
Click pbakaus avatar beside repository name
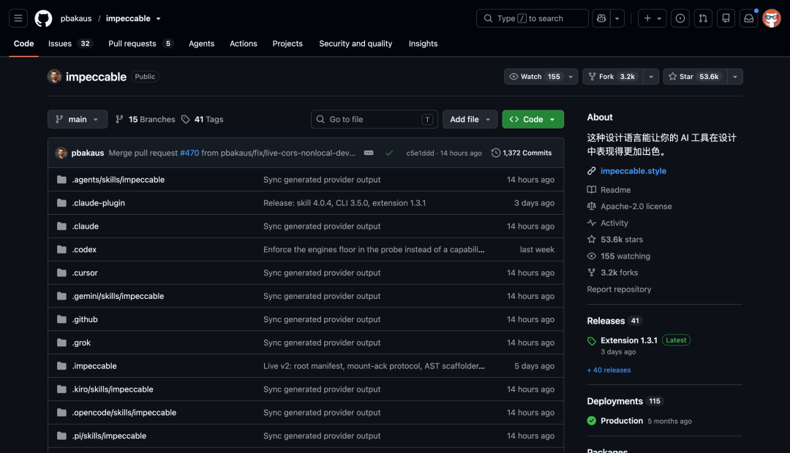click(x=54, y=77)
